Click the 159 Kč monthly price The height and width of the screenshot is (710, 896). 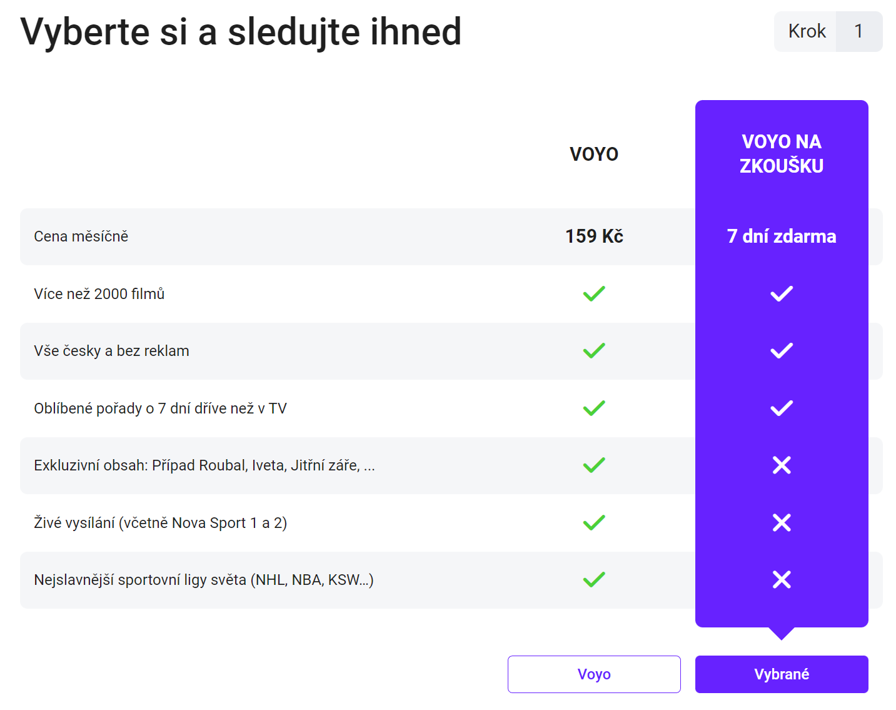click(593, 236)
